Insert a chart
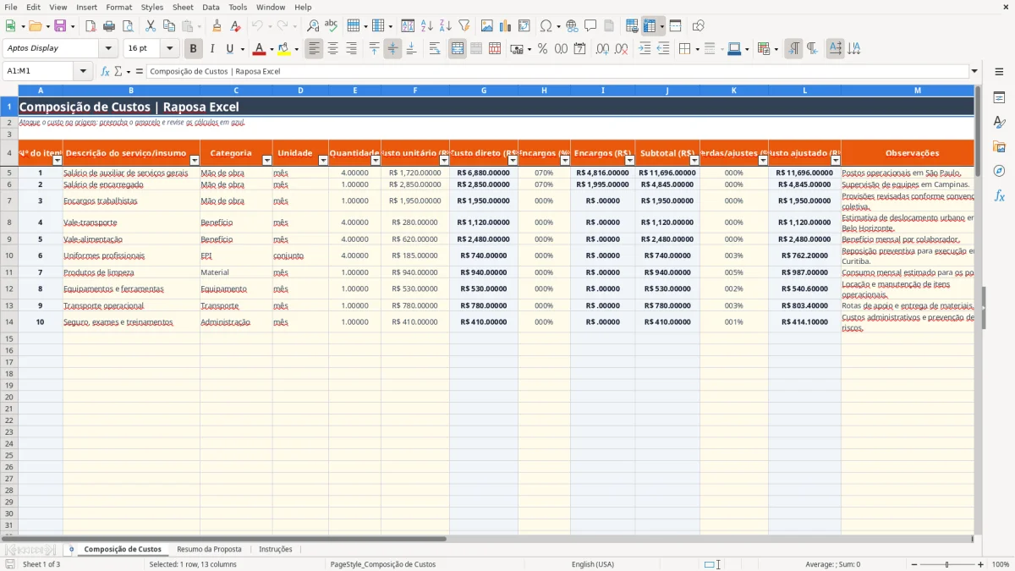This screenshot has height=571, width=1015. coord(506,26)
